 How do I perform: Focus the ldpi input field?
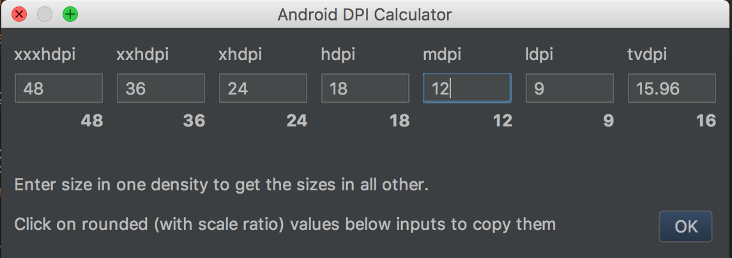click(x=570, y=88)
